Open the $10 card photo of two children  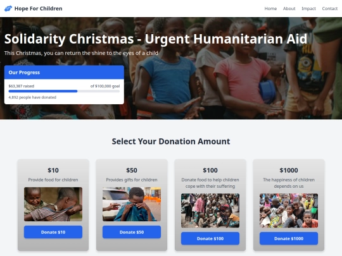pyautogui.click(x=53, y=204)
